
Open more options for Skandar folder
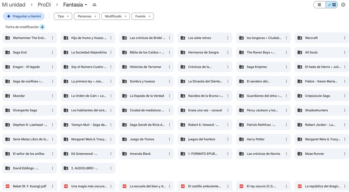tap(52, 96)
